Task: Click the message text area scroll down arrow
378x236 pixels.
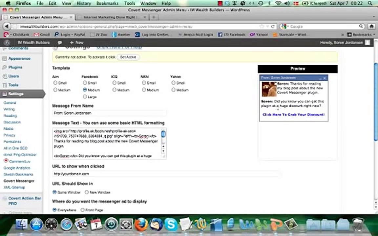Action: (163, 151)
